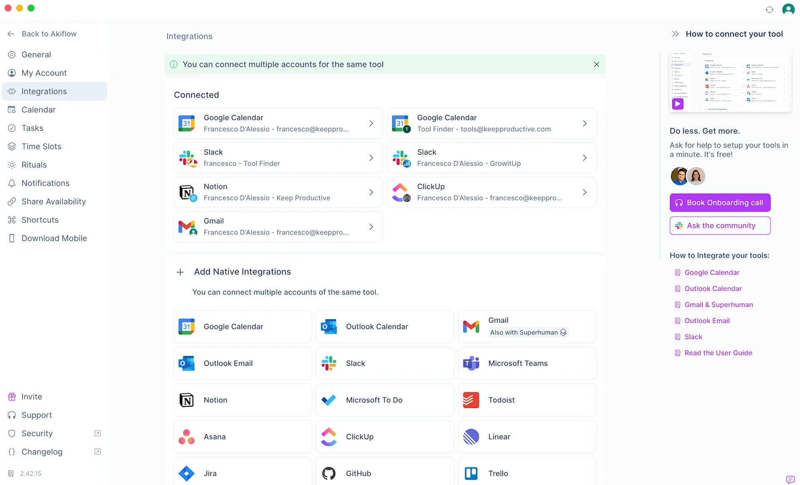The image size is (800, 485).
Task: Select the Jira integration icon
Action: (186, 473)
